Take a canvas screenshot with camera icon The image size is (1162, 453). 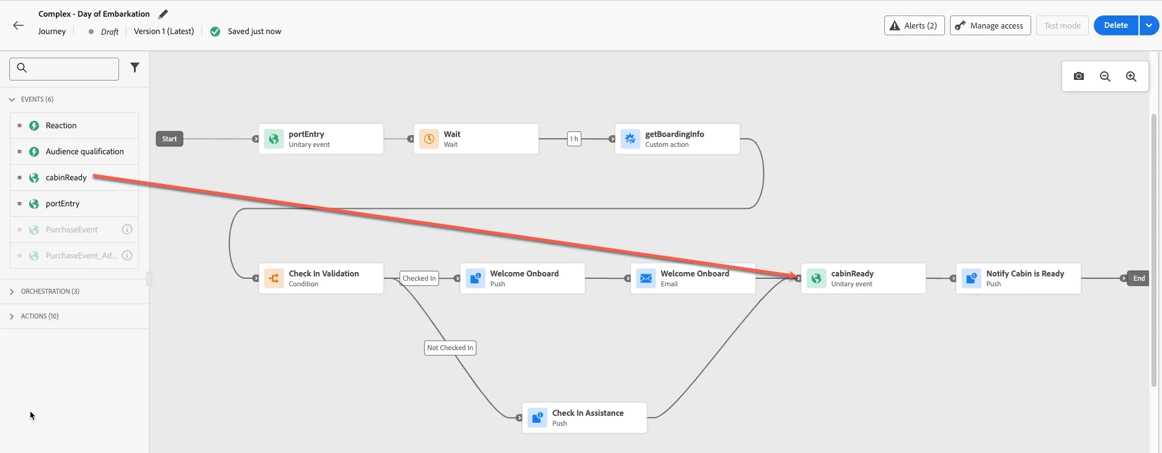click(1079, 76)
